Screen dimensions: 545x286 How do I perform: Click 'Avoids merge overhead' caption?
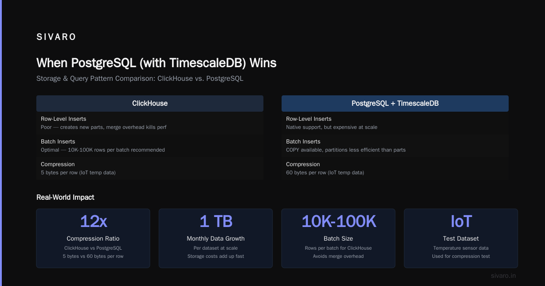point(338,256)
